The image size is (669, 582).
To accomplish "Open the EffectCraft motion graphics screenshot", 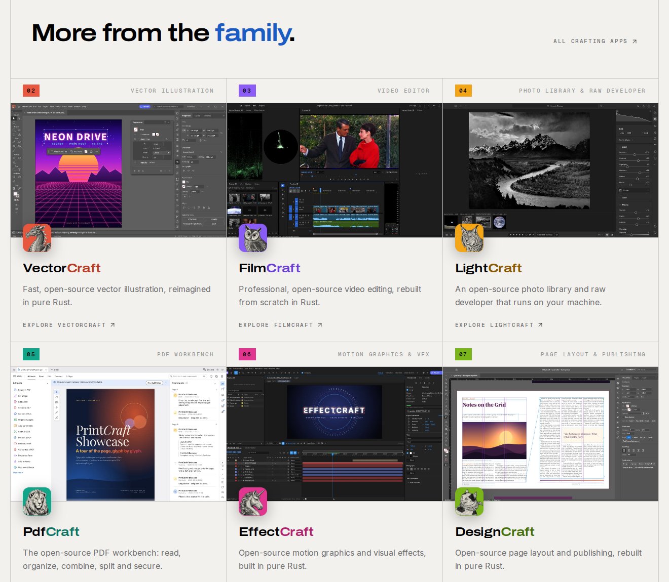I will point(334,434).
